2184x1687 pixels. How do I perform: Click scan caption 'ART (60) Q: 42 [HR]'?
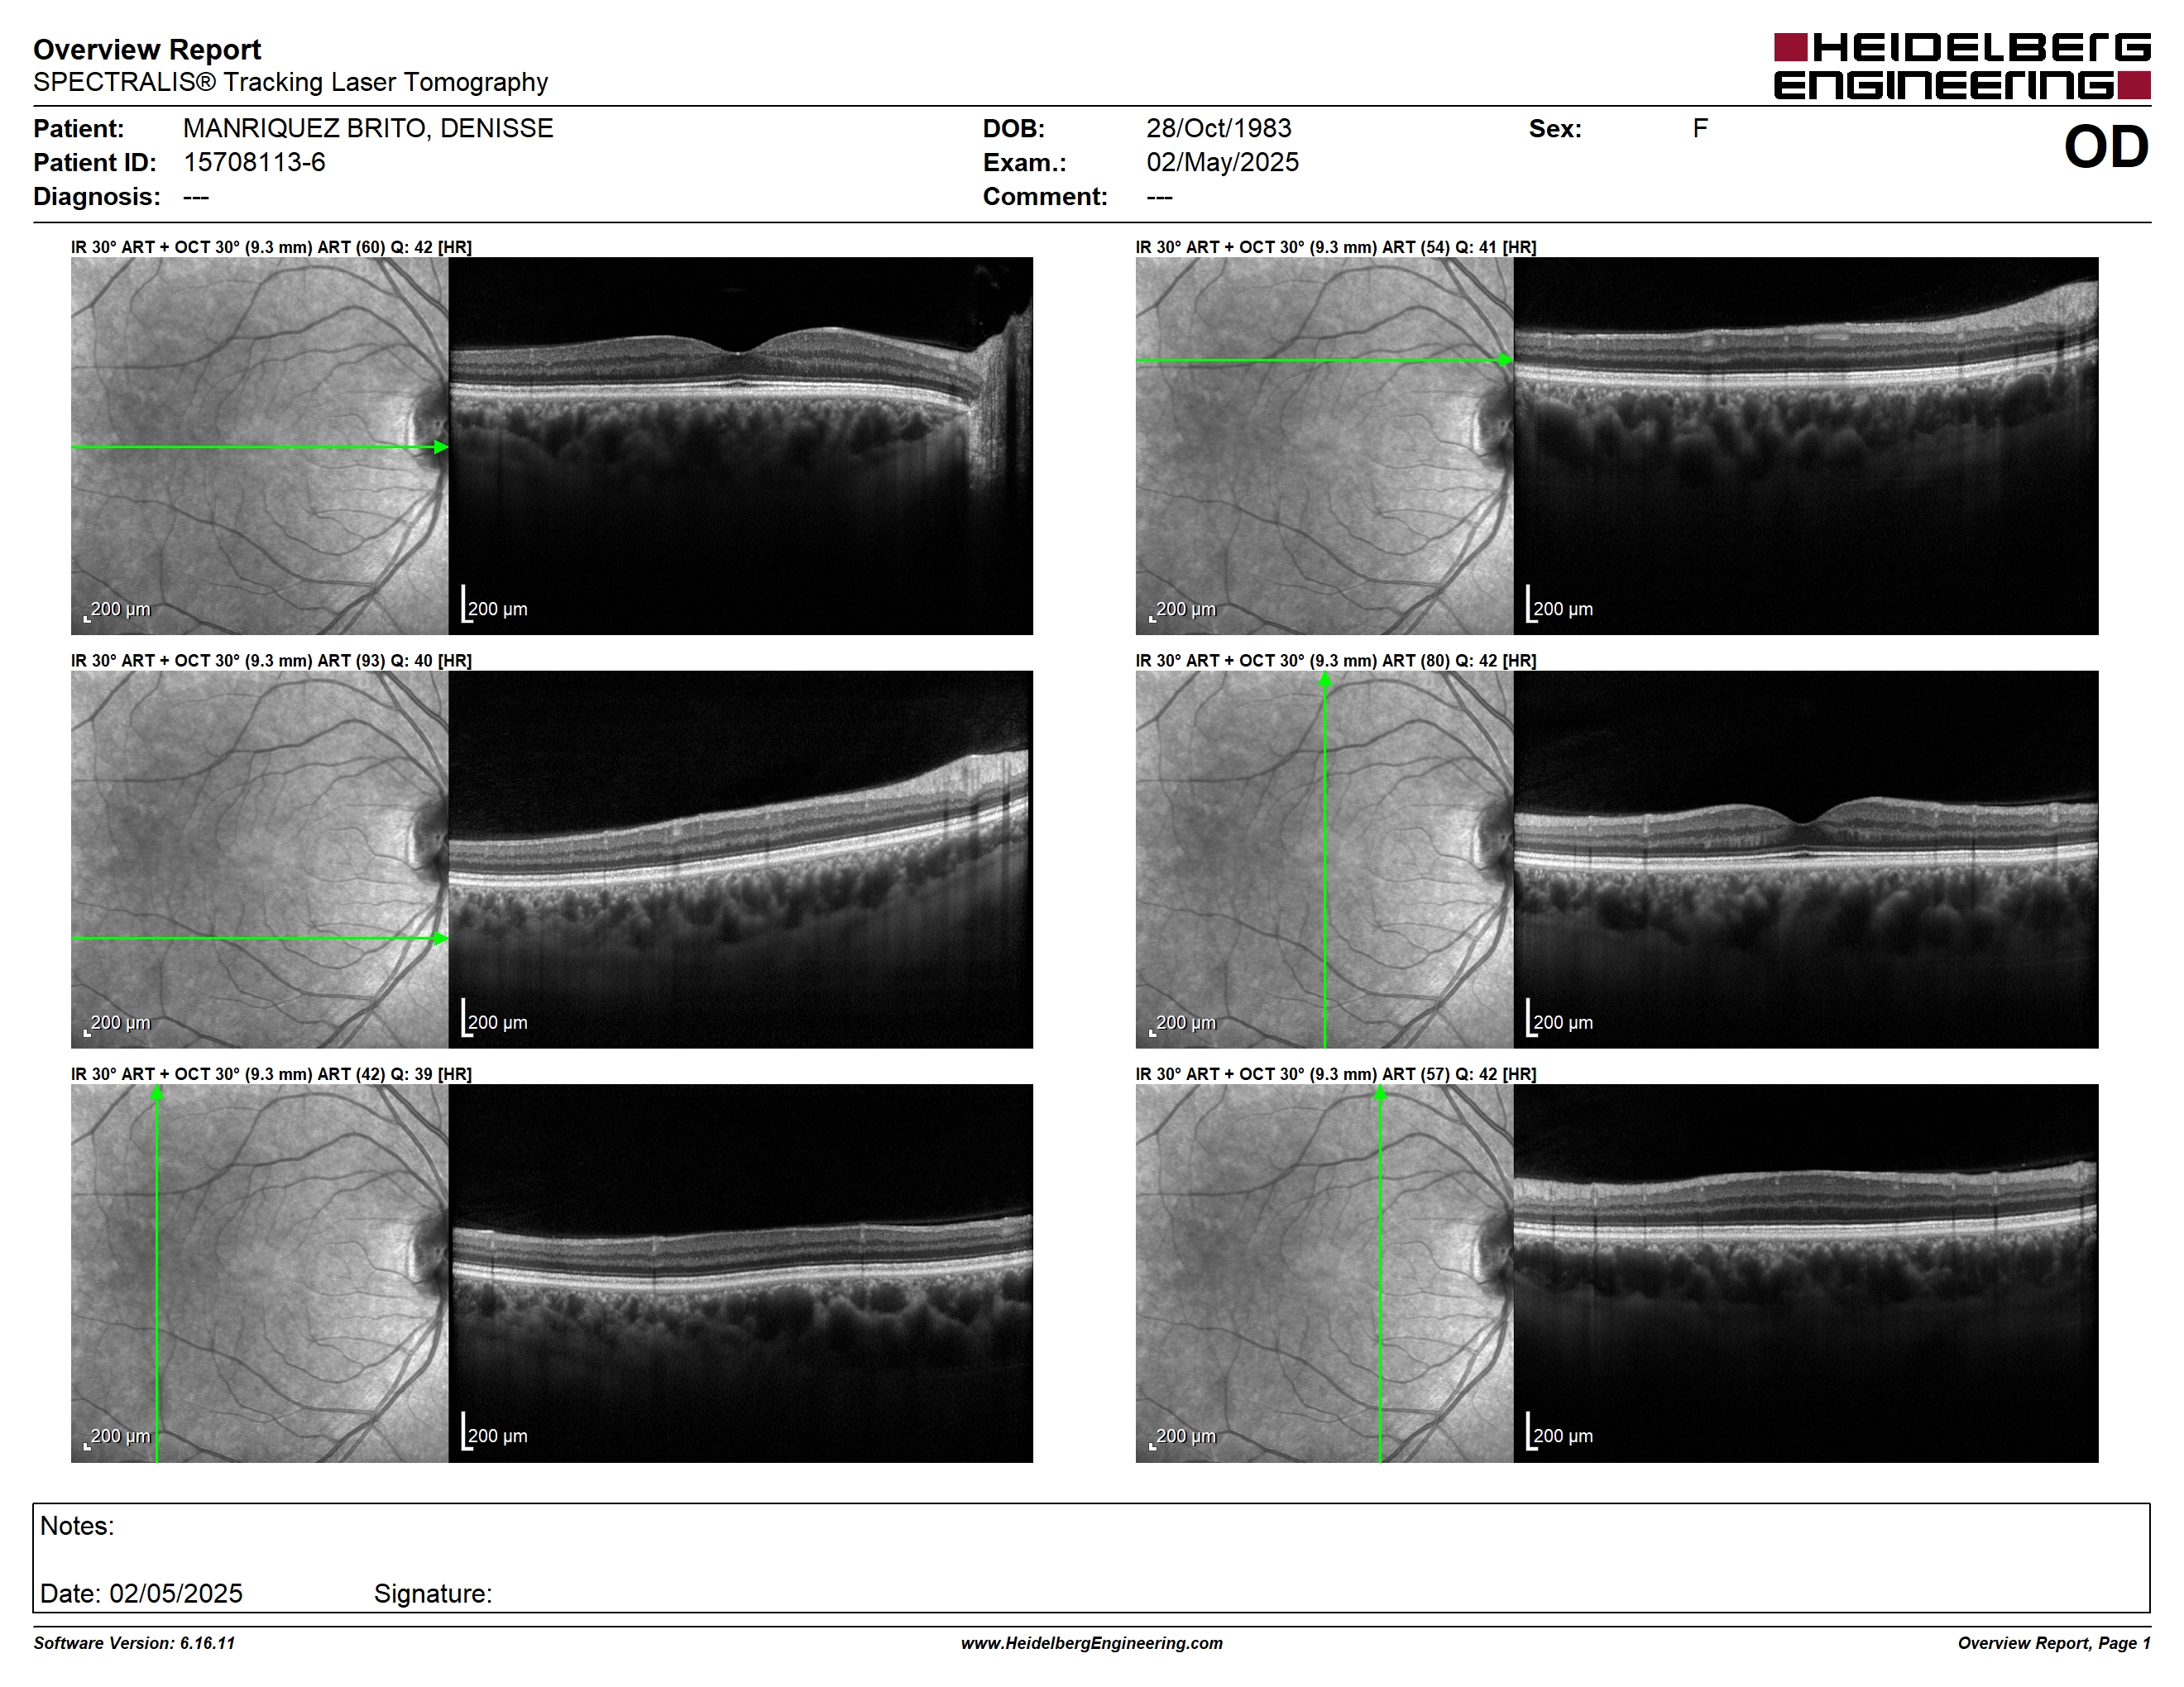point(394,247)
